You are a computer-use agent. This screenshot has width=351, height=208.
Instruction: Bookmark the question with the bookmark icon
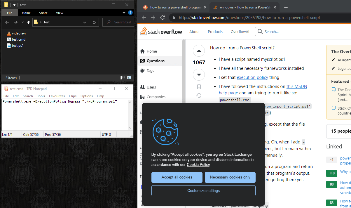[199, 86]
